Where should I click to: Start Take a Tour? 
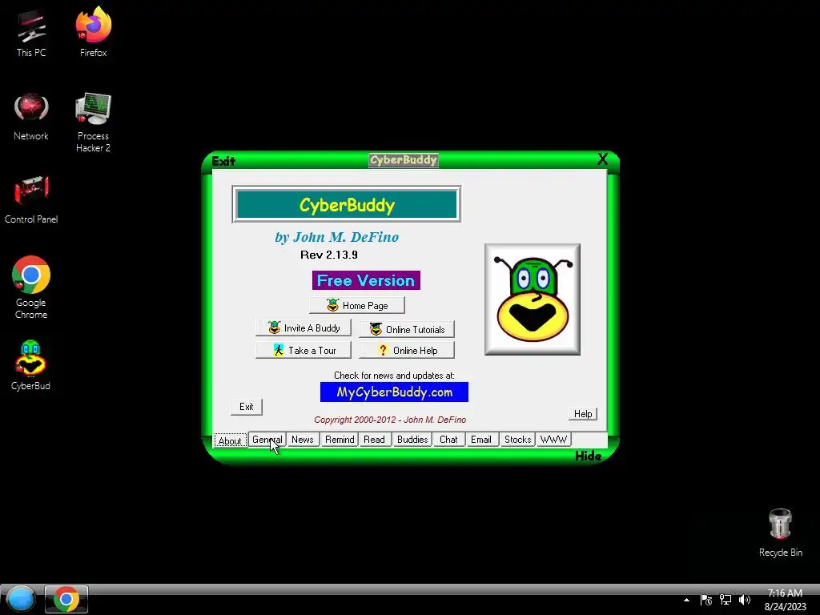(x=303, y=351)
